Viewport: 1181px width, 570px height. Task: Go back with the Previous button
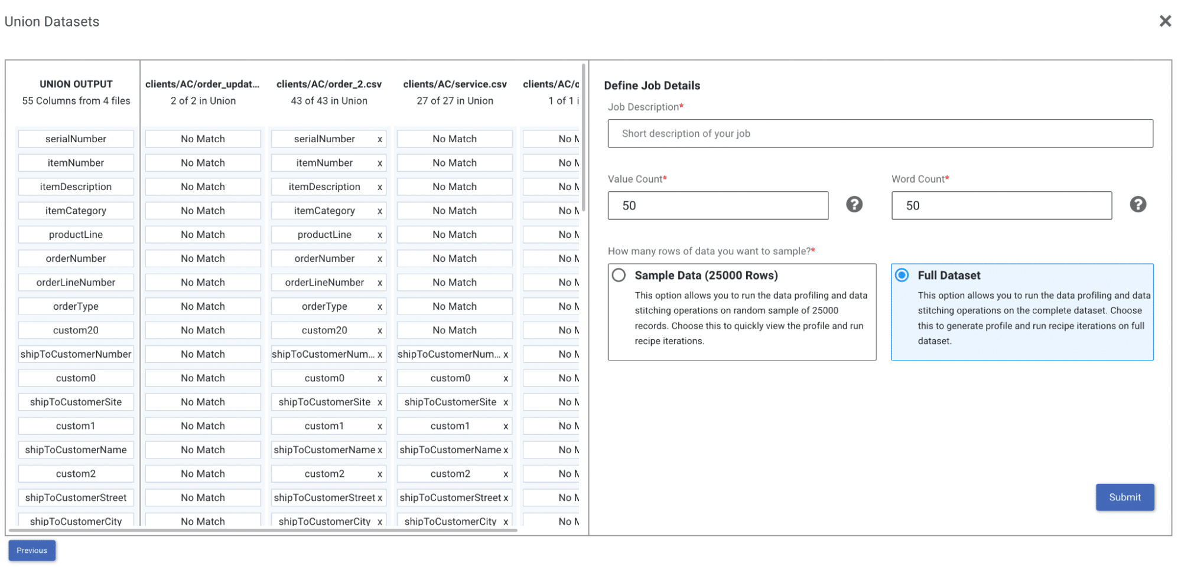(32, 550)
